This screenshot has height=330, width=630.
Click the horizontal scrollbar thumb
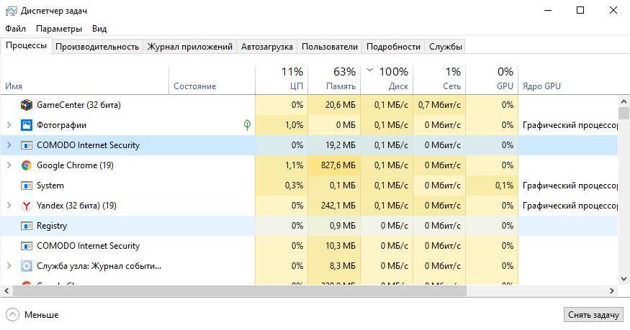point(240,291)
